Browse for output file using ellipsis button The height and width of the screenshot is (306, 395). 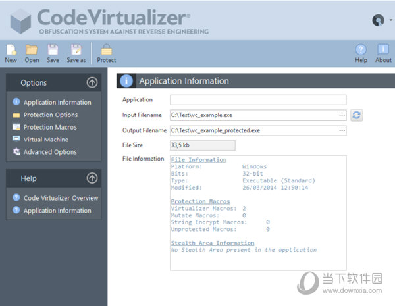(342, 130)
